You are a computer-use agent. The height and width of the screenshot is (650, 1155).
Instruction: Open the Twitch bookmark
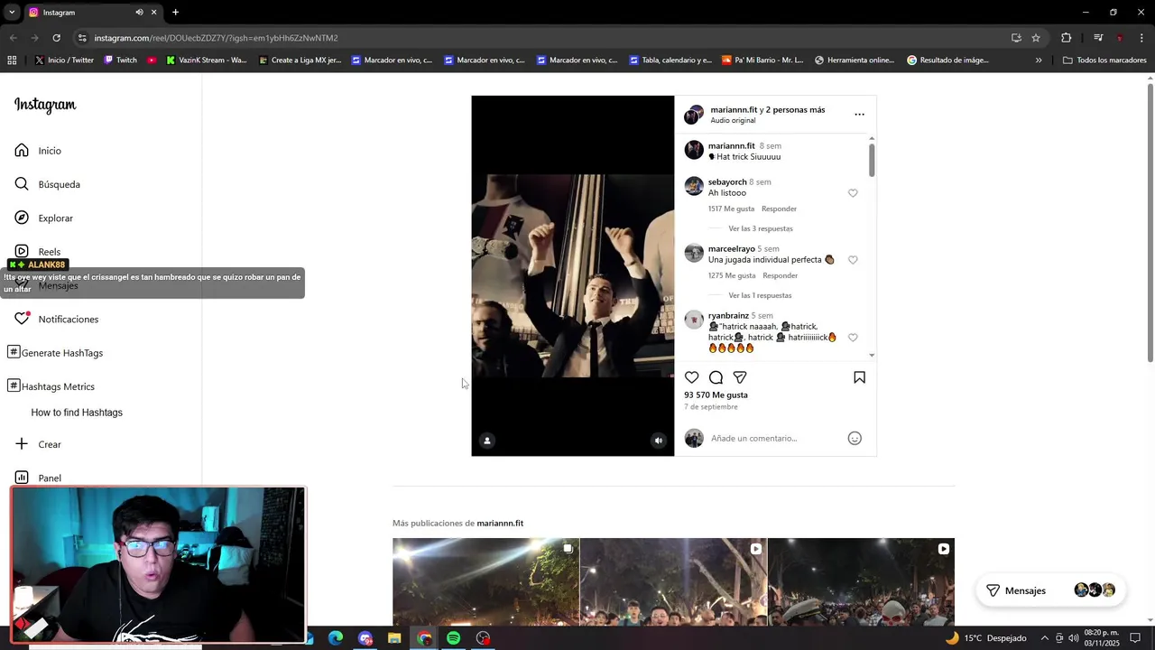[120, 60]
